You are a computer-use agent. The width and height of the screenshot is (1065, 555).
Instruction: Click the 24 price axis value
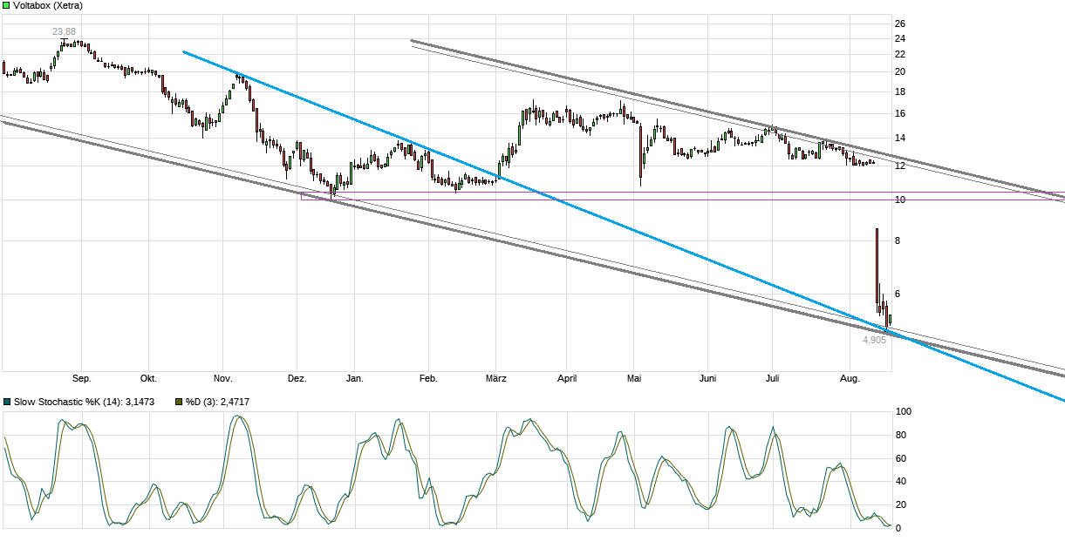pyautogui.click(x=901, y=38)
